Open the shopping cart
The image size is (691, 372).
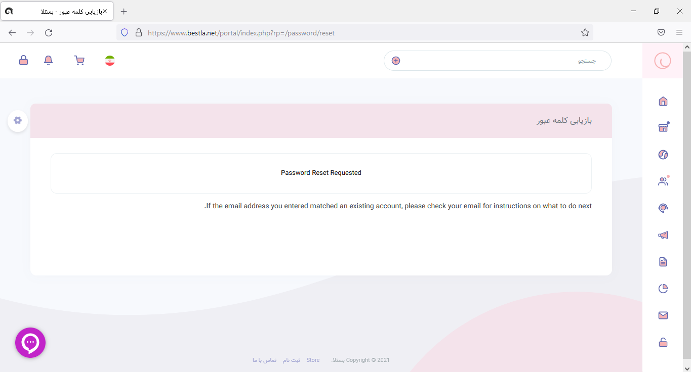click(79, 61)
